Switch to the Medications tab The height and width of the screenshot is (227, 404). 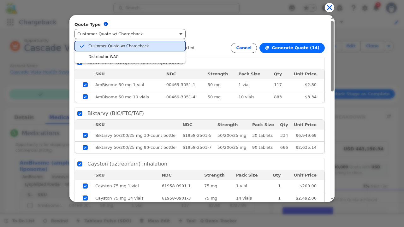coord(60,117)
